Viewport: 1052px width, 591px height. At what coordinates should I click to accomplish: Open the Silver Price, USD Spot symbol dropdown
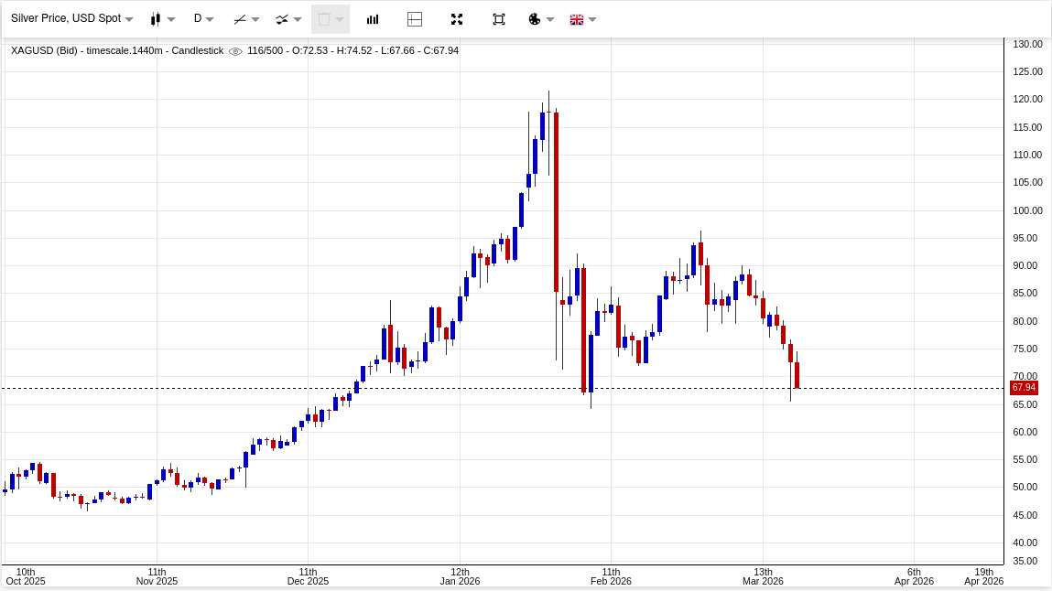(x=71, y=19)
